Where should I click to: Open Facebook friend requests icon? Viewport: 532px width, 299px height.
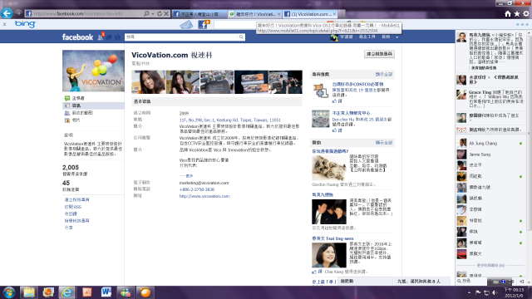(101, 37)
